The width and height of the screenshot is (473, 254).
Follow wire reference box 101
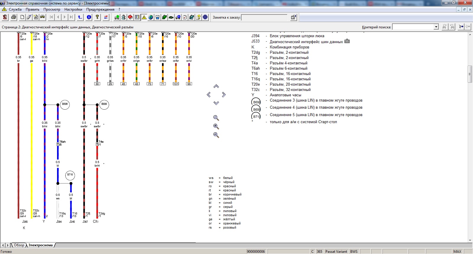176,84
